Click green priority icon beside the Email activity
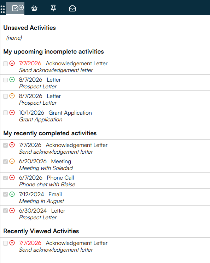This screenshot has height=263, width=210. 12,194
